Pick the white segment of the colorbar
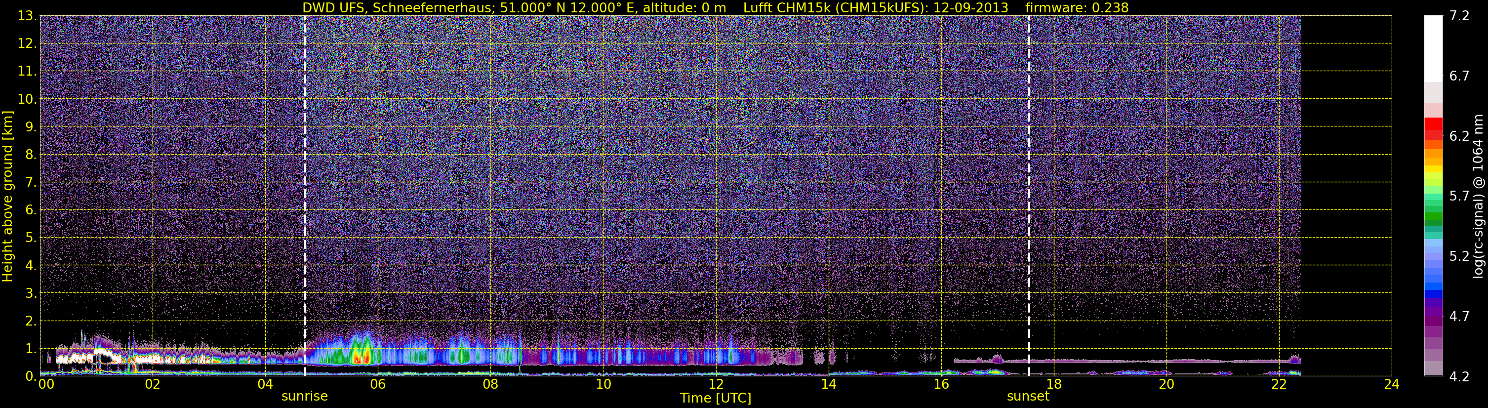Screen dimensions: 1488x408 pyautogui.click(x=1433, y=48)
